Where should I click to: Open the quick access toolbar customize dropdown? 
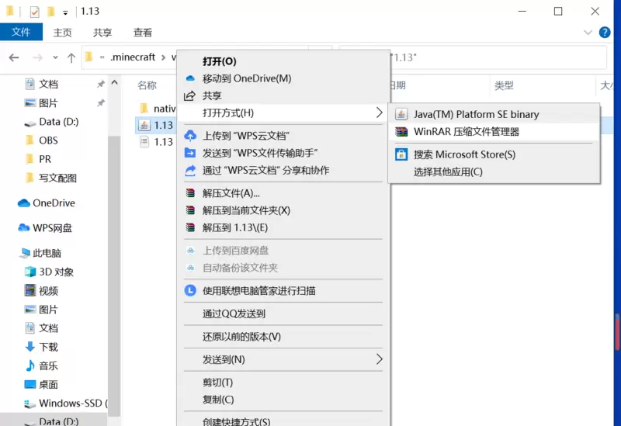pyautogui.click(x=65, y=12)
